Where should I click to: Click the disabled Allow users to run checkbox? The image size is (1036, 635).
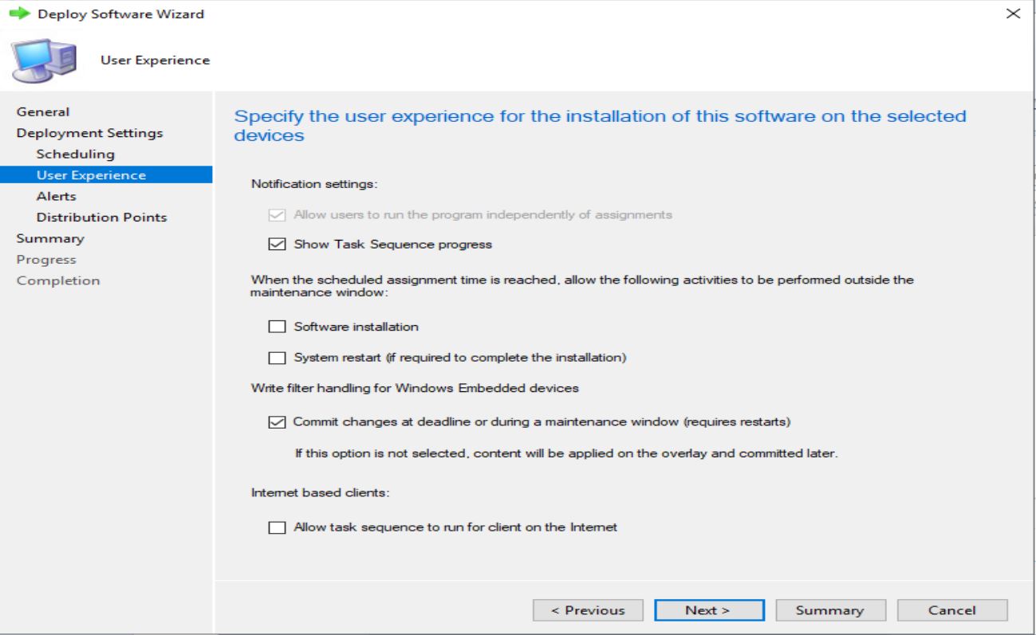pyautogui.click(x=277, y=214)
